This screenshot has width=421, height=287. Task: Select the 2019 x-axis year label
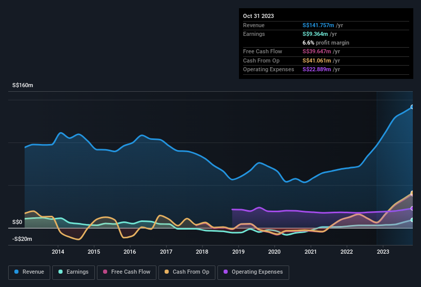click(x=238, y=252)
